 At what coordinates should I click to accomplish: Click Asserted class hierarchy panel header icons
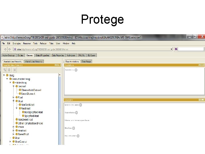coord(58,65)
